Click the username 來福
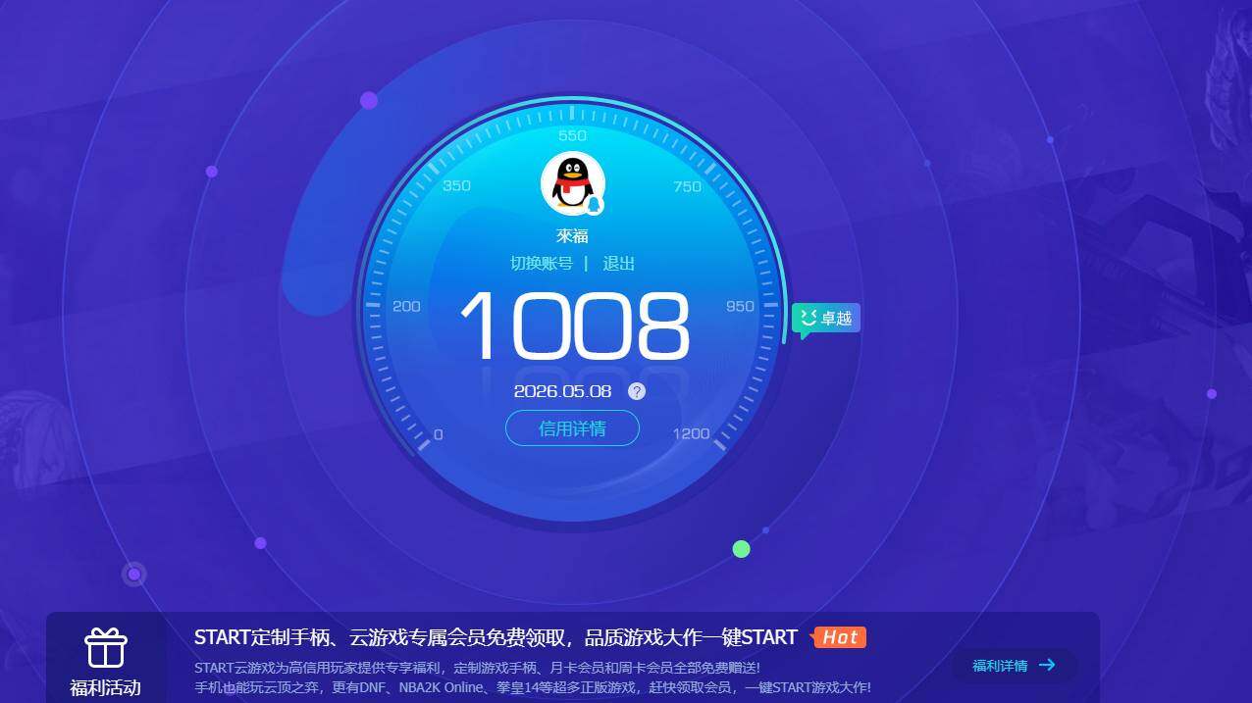The image size is (1252, 703). (572, 236)
